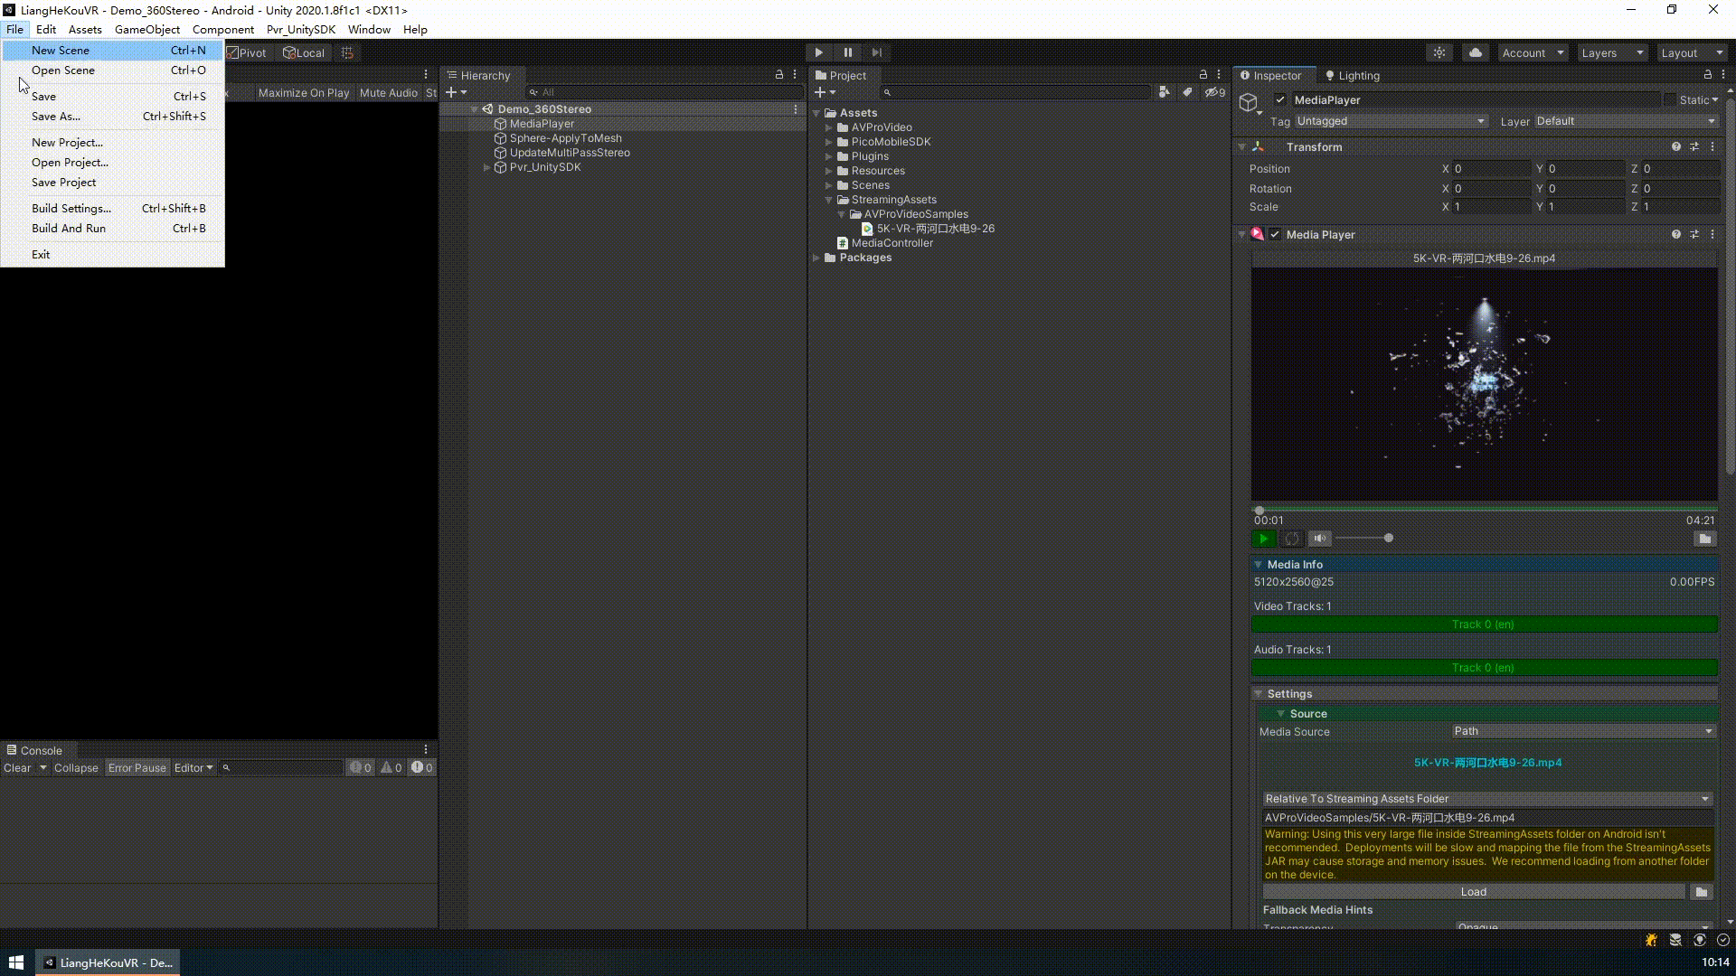1736x976 pixels.
Task: Click the Load button
Action: click(x=1474, y=892)
